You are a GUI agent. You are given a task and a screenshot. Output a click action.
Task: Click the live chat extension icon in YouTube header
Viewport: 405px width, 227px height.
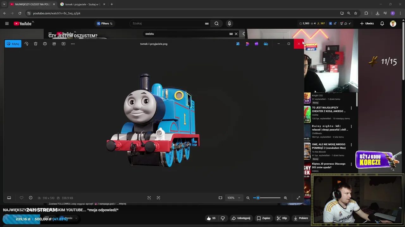(x=346, y=23)
